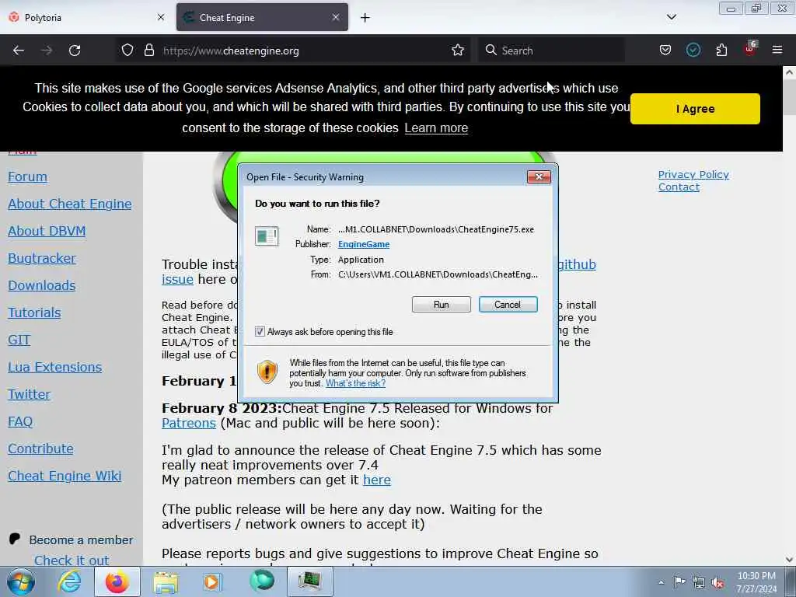Click the security shield warning icon
Image resolution: width=796 pixels, height=597 pixels.
coord(267,372)
